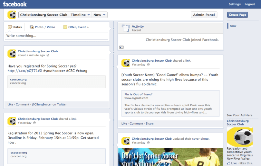Click the Photo / Video icon
261x166 pixels.
click(32, 27)
